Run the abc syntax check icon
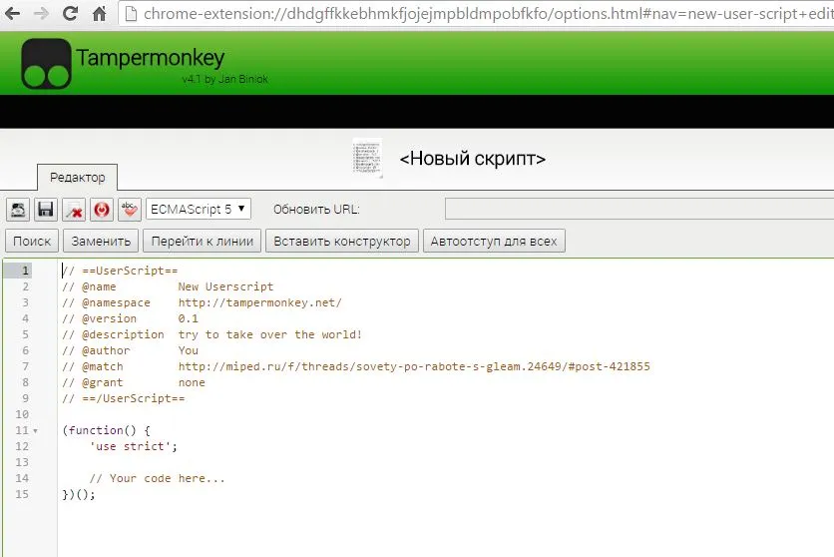834x557 pixels. [x=130, y=210]
